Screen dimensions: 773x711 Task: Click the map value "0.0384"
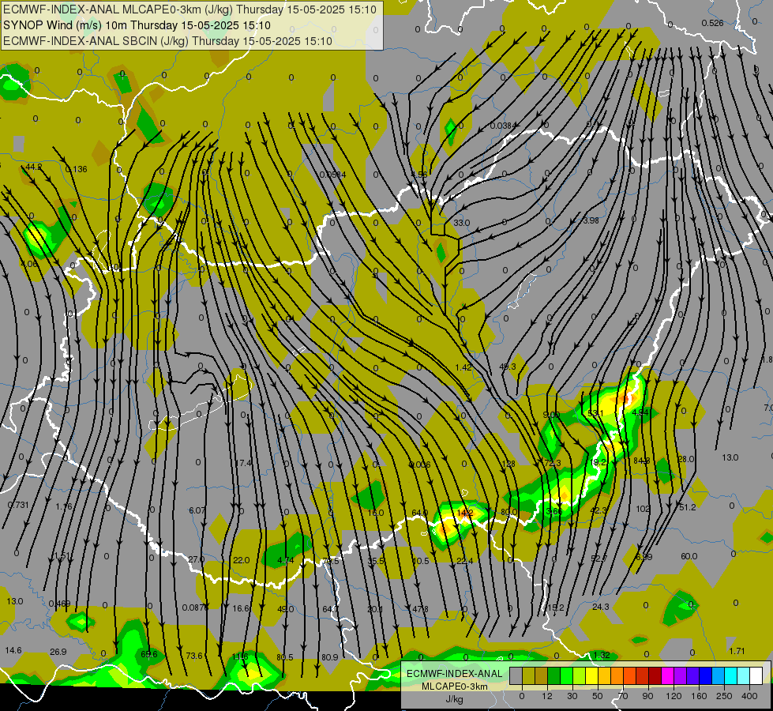pos(503,126)
